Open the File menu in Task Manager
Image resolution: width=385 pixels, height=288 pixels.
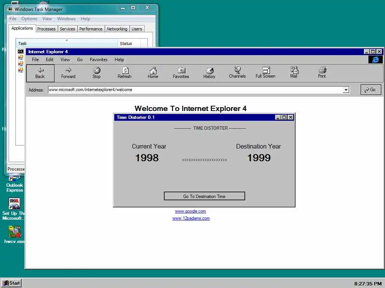(13, 19)
